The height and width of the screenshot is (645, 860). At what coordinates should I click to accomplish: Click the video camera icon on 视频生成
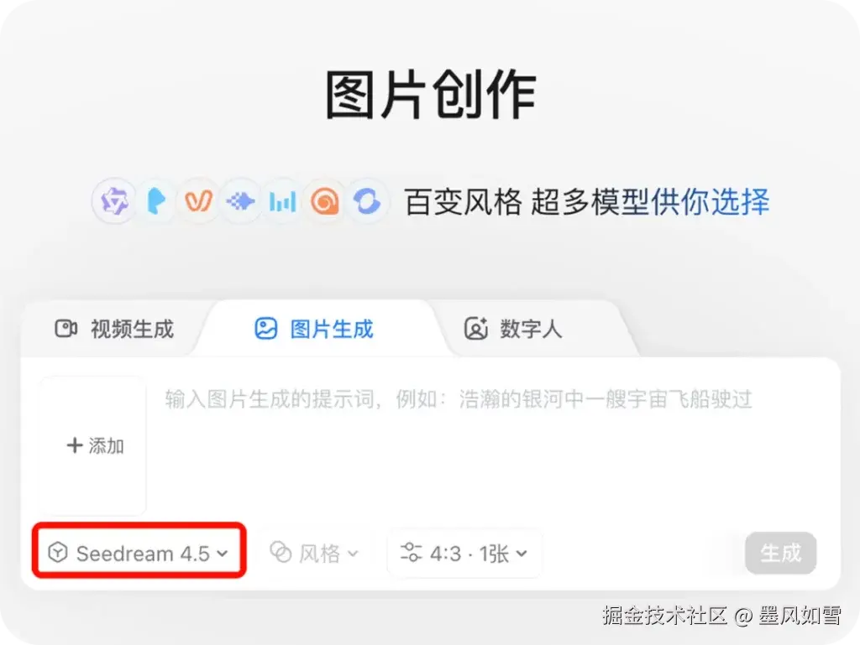point(66,329)
